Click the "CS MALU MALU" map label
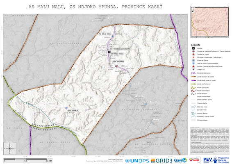This screenshot has height=164, width=232. pos(117,54)
